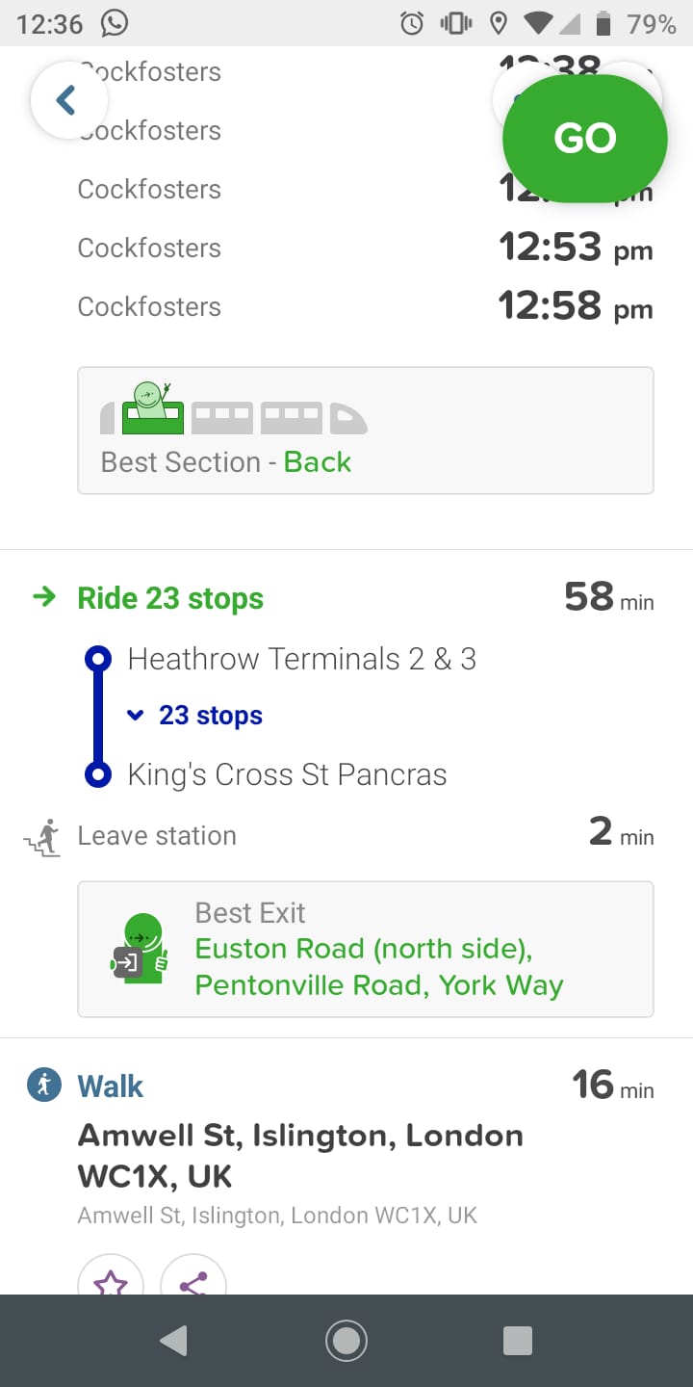Tap the back arrow button
This screenshot has width=693, height=1387.
tap(66, 100)
